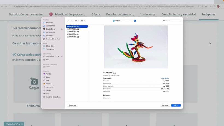Filter by the Negro tag
Image resolution: width=224 pixels, height=126 pixels.
tap(48, 77)
